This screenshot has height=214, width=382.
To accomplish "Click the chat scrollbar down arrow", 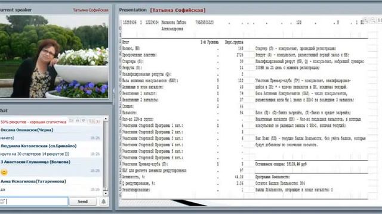I will pos(106,193).
